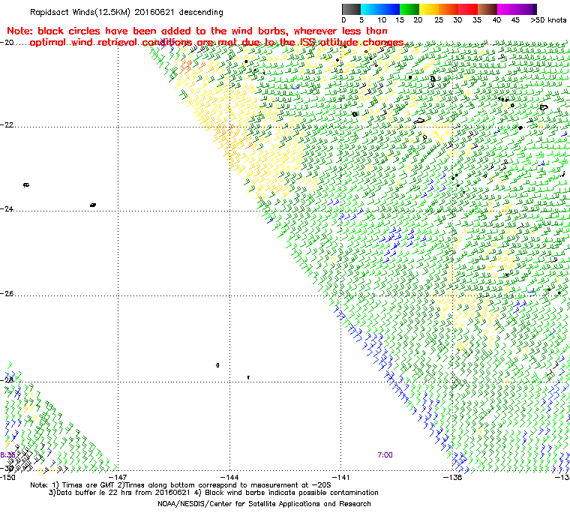Click the -147 longitude axis label
Image resolution: width=570 pixels, height=516 pixels.
tap(118, 477)
